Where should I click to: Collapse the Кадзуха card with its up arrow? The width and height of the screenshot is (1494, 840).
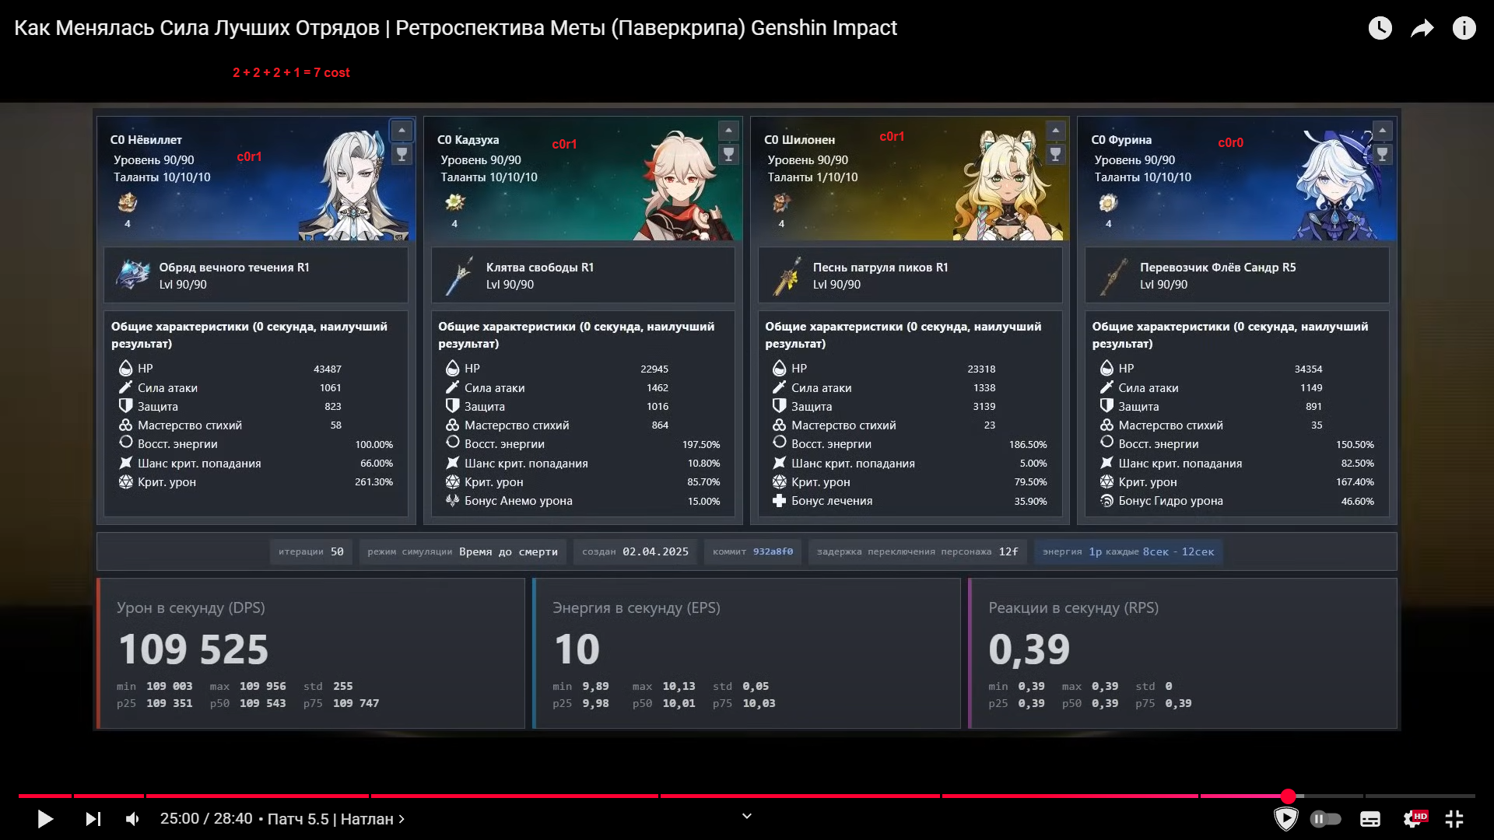[x=728, y=131]
